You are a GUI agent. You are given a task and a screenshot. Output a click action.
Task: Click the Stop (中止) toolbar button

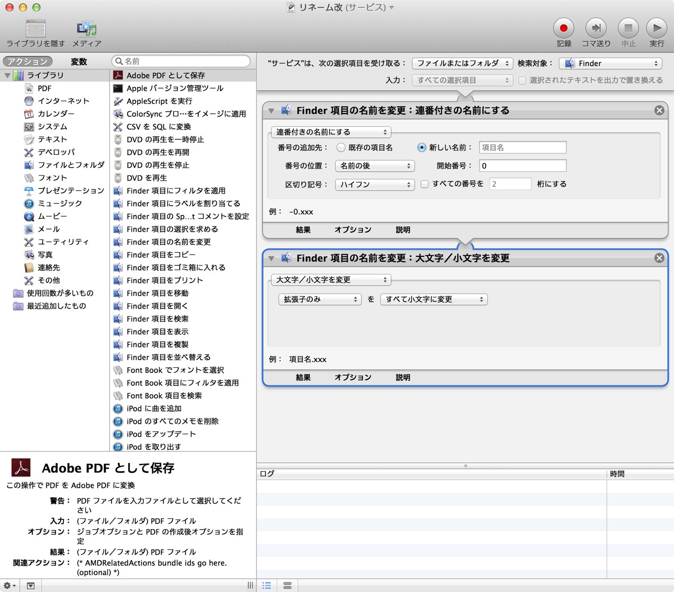coord(628,28)
